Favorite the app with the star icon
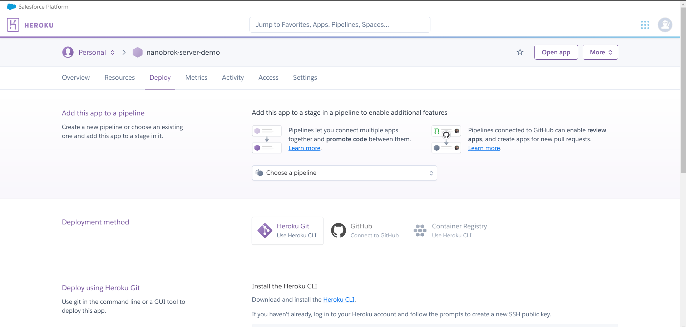Screen dimensions: 686x327 [520, 52]
